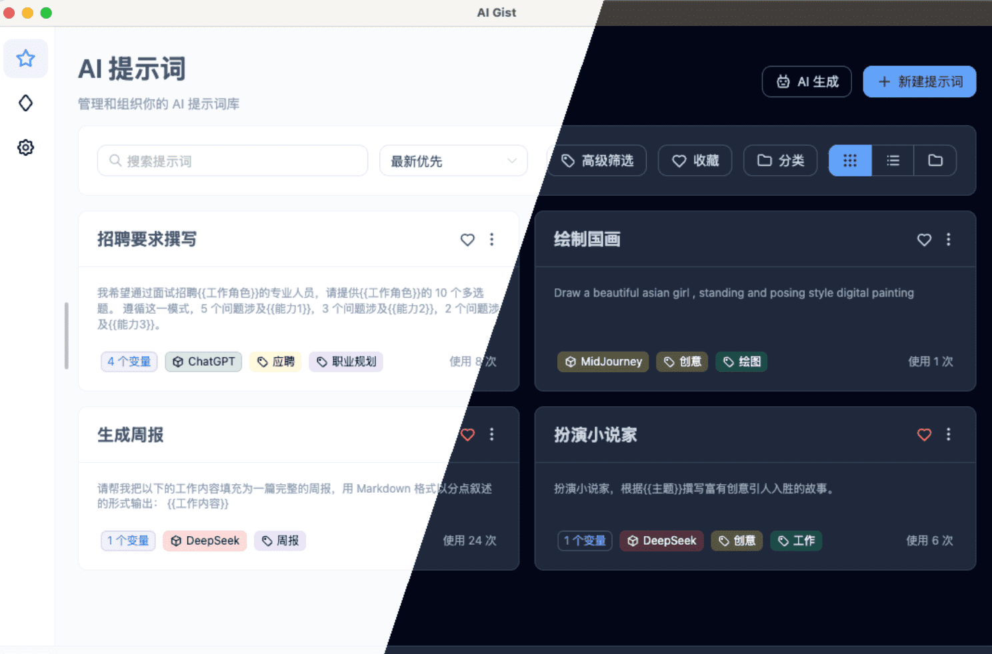Switch to folder view layout

[935, 161]
